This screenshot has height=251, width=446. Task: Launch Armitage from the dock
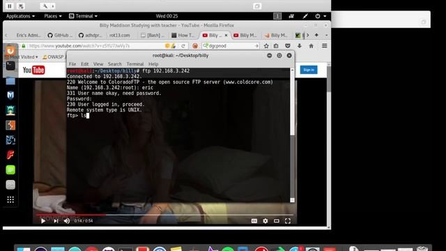[x=10, y=110]
